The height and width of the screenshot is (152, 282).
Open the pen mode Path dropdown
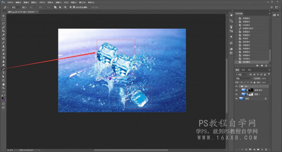coord(16,7)
